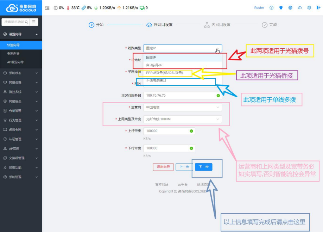Click the logout icon at top right

pos(318,8)
